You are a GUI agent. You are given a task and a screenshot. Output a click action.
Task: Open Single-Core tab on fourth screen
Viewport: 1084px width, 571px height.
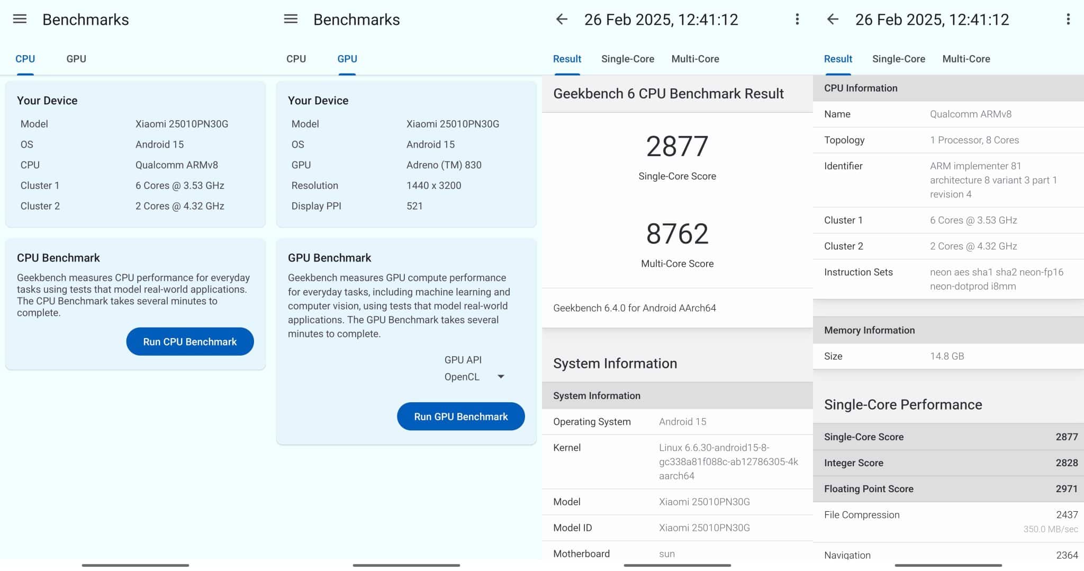899,59
